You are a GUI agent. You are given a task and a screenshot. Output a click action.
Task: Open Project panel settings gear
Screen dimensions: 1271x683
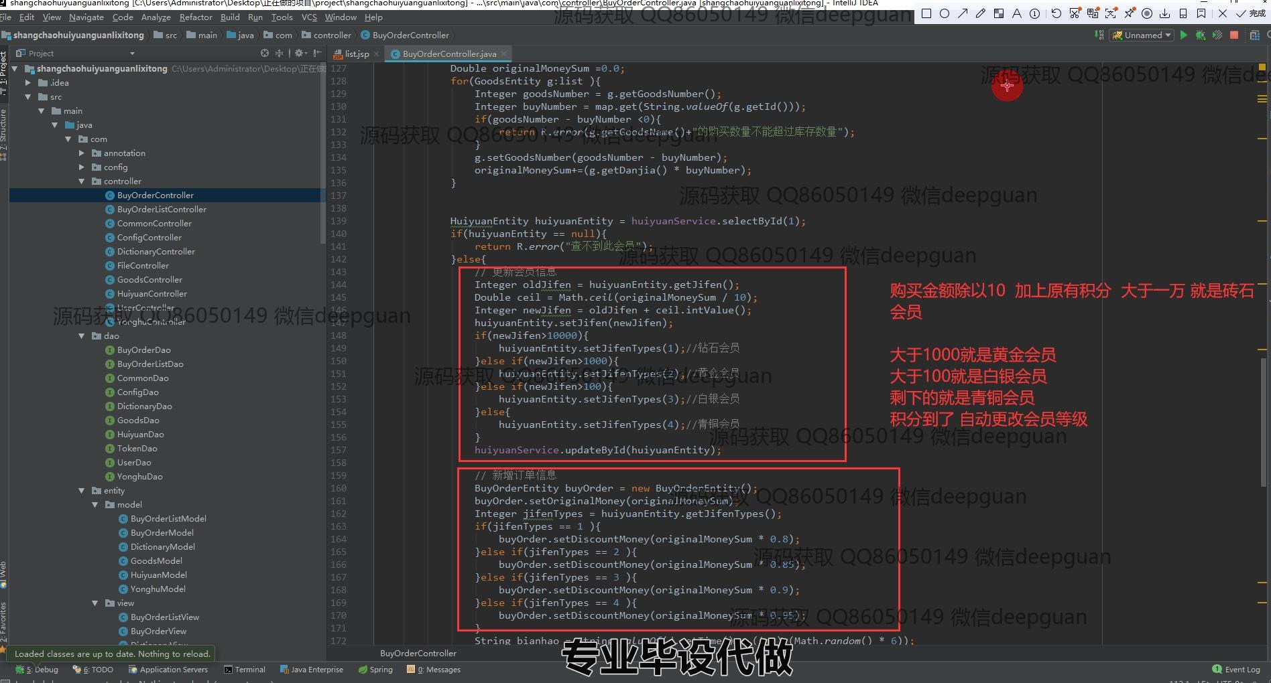pyautogui.click(x=299, y=54)
